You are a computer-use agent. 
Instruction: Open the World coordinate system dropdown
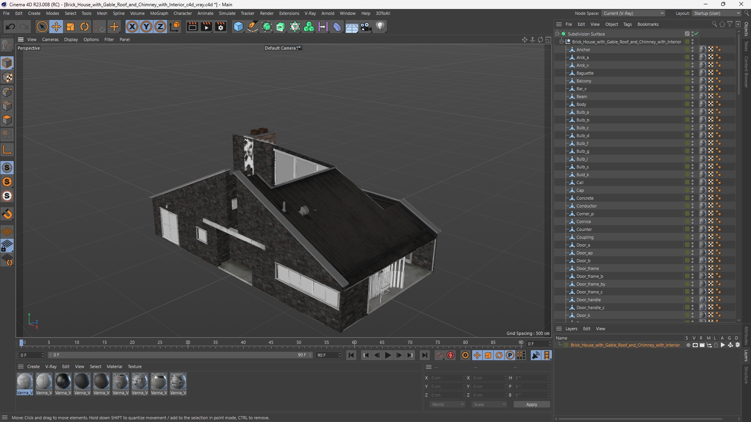click(447, 405)
